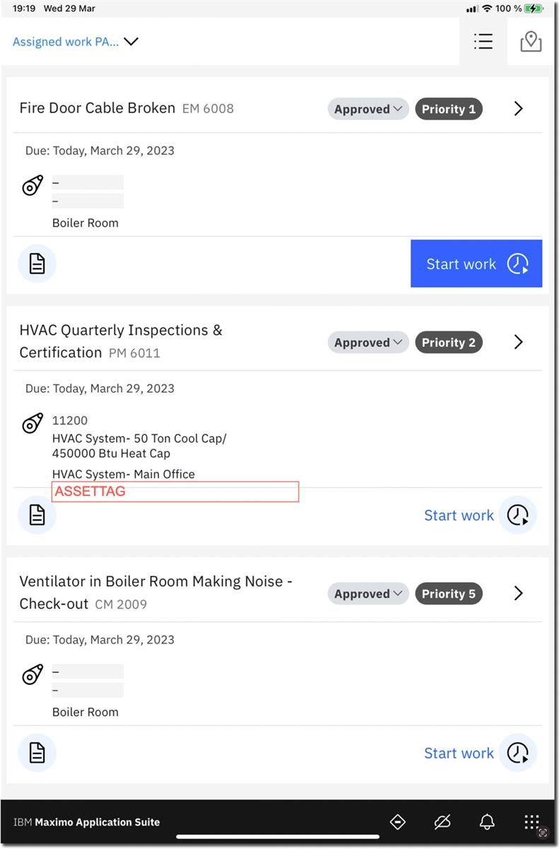Open the app switcher grid icon
The height and width of the screenshot is (849, 560).
click(531, 821)
